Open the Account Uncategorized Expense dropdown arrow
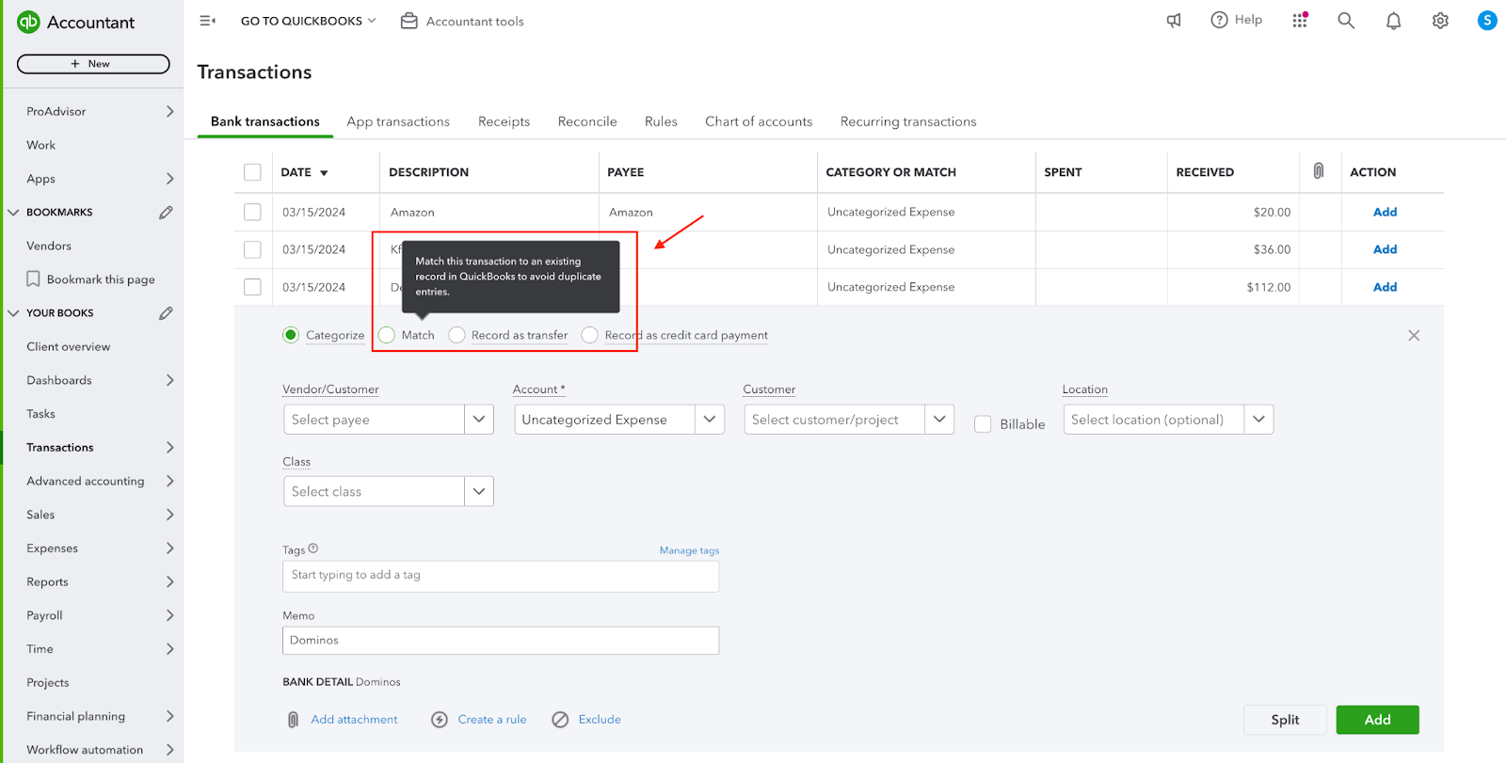Viewport: 1506px width, 763px height. [710, 419]
